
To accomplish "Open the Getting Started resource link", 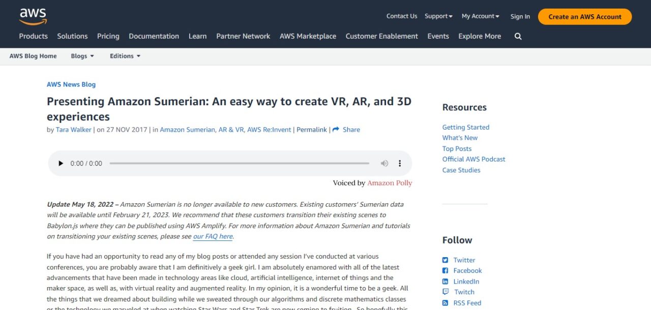I will coord(466,127).
